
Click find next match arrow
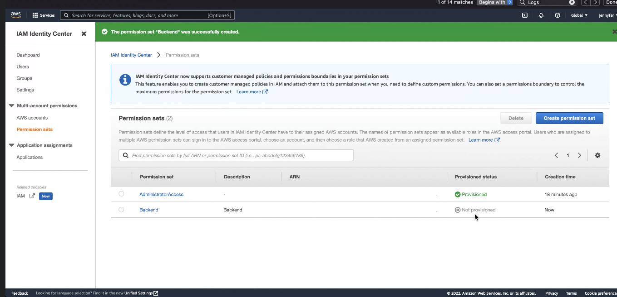pos(596,2)
